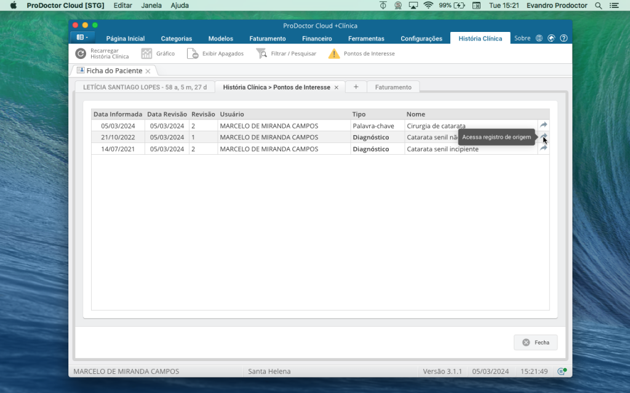Select date cell 21/10/2022
This screenshot has width=630, height=393.
point(118,137)
